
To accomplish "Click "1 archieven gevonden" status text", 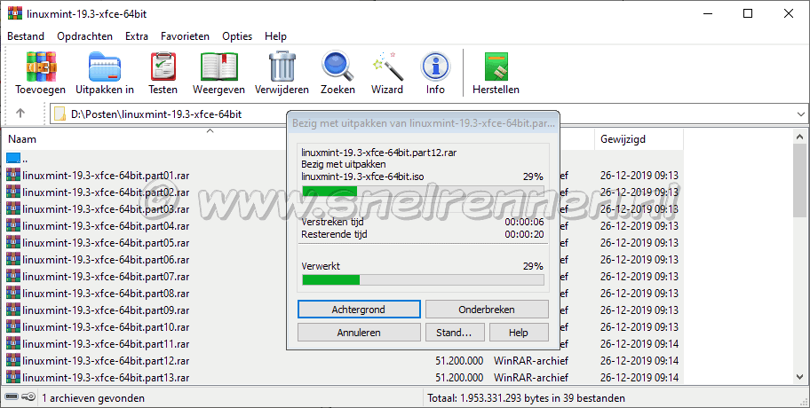I will pos(93,397).
